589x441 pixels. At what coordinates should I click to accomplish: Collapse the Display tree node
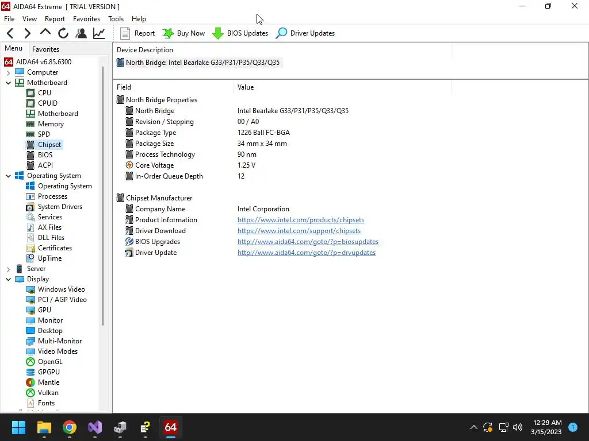coord(8,280)
